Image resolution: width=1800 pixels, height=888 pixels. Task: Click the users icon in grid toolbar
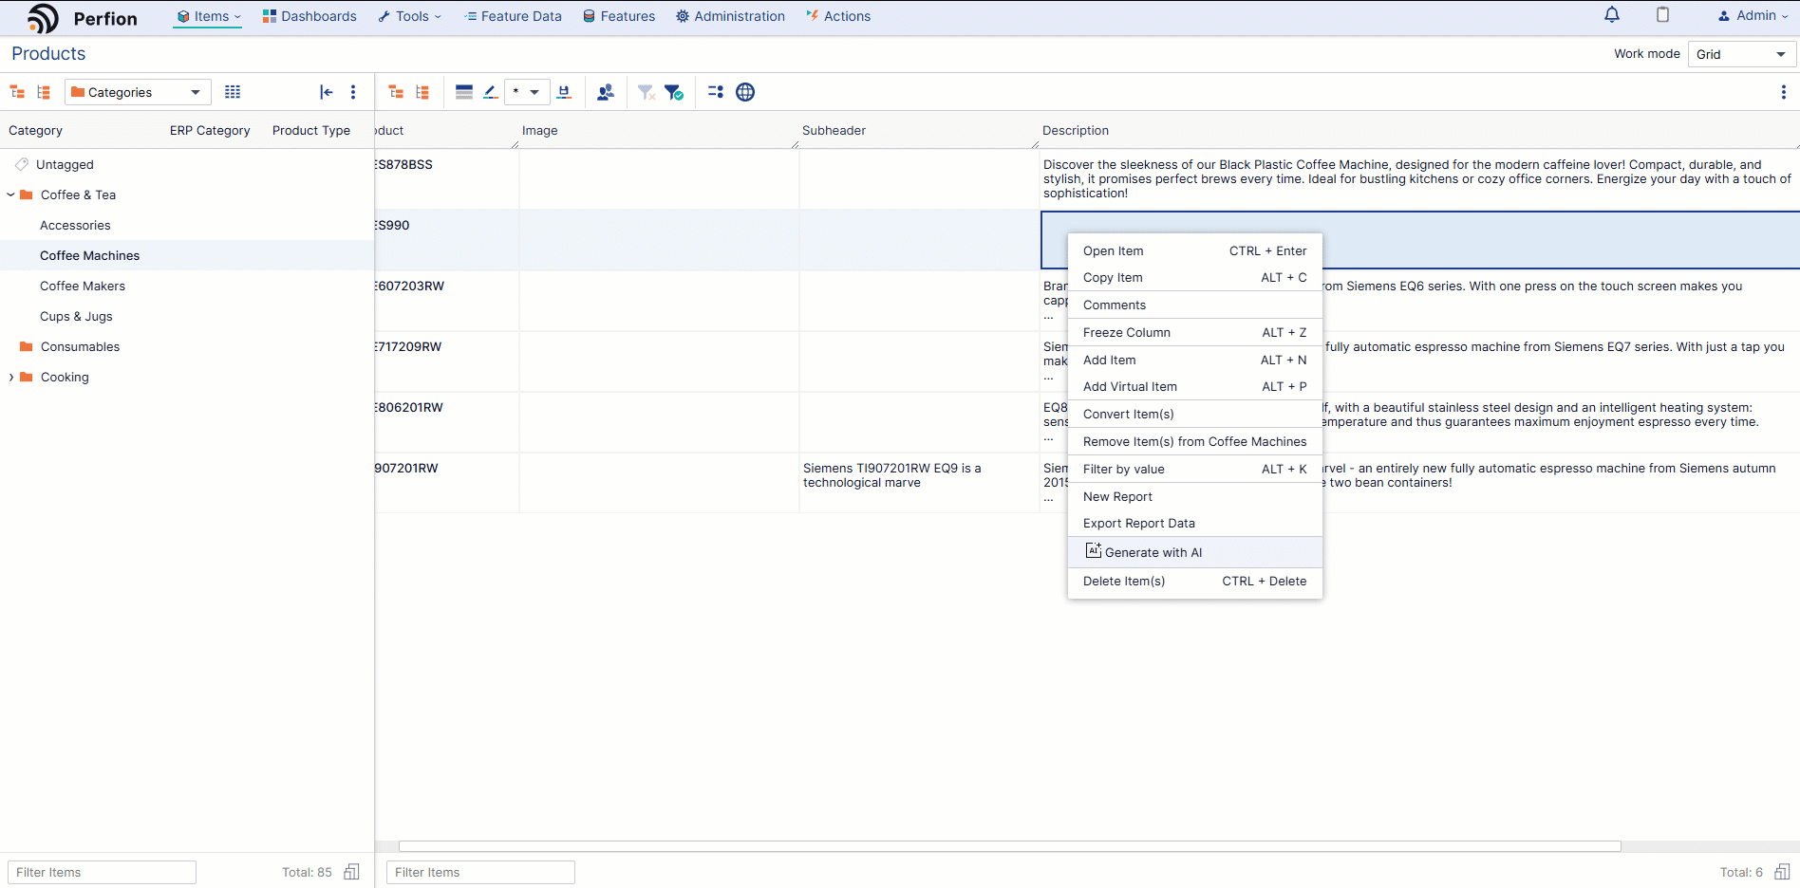pyautogui.click(x=606, y=92)
